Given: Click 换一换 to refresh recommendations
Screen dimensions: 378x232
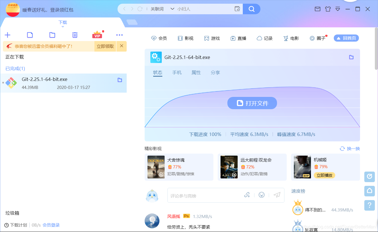Looking at the screenshot, I should 350,148.
